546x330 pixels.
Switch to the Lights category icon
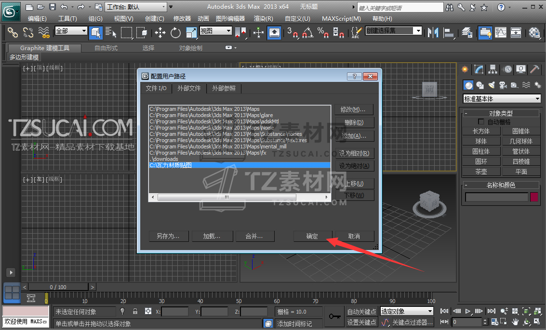tap(491, 85)
